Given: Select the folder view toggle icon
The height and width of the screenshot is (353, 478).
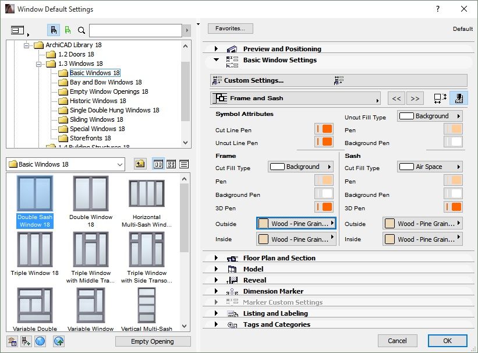Looking at the screenshot, I should (x=17, y=30).
